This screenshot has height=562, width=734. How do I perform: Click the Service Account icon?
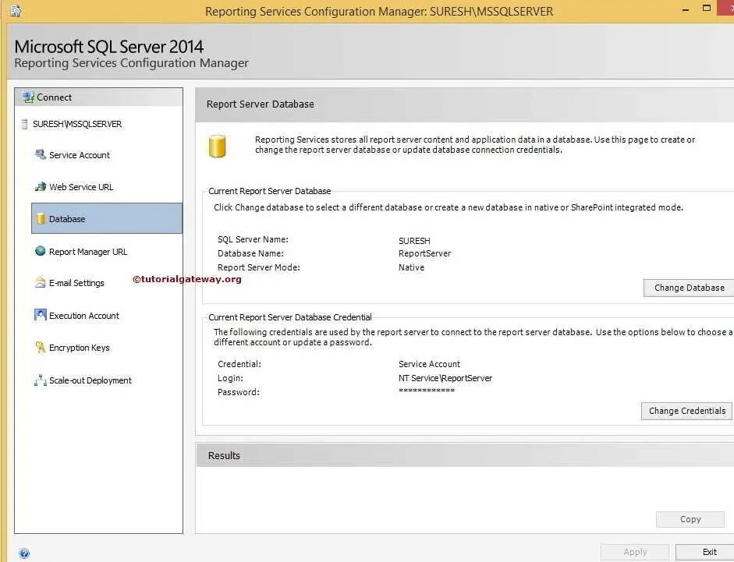pos(41,154)
